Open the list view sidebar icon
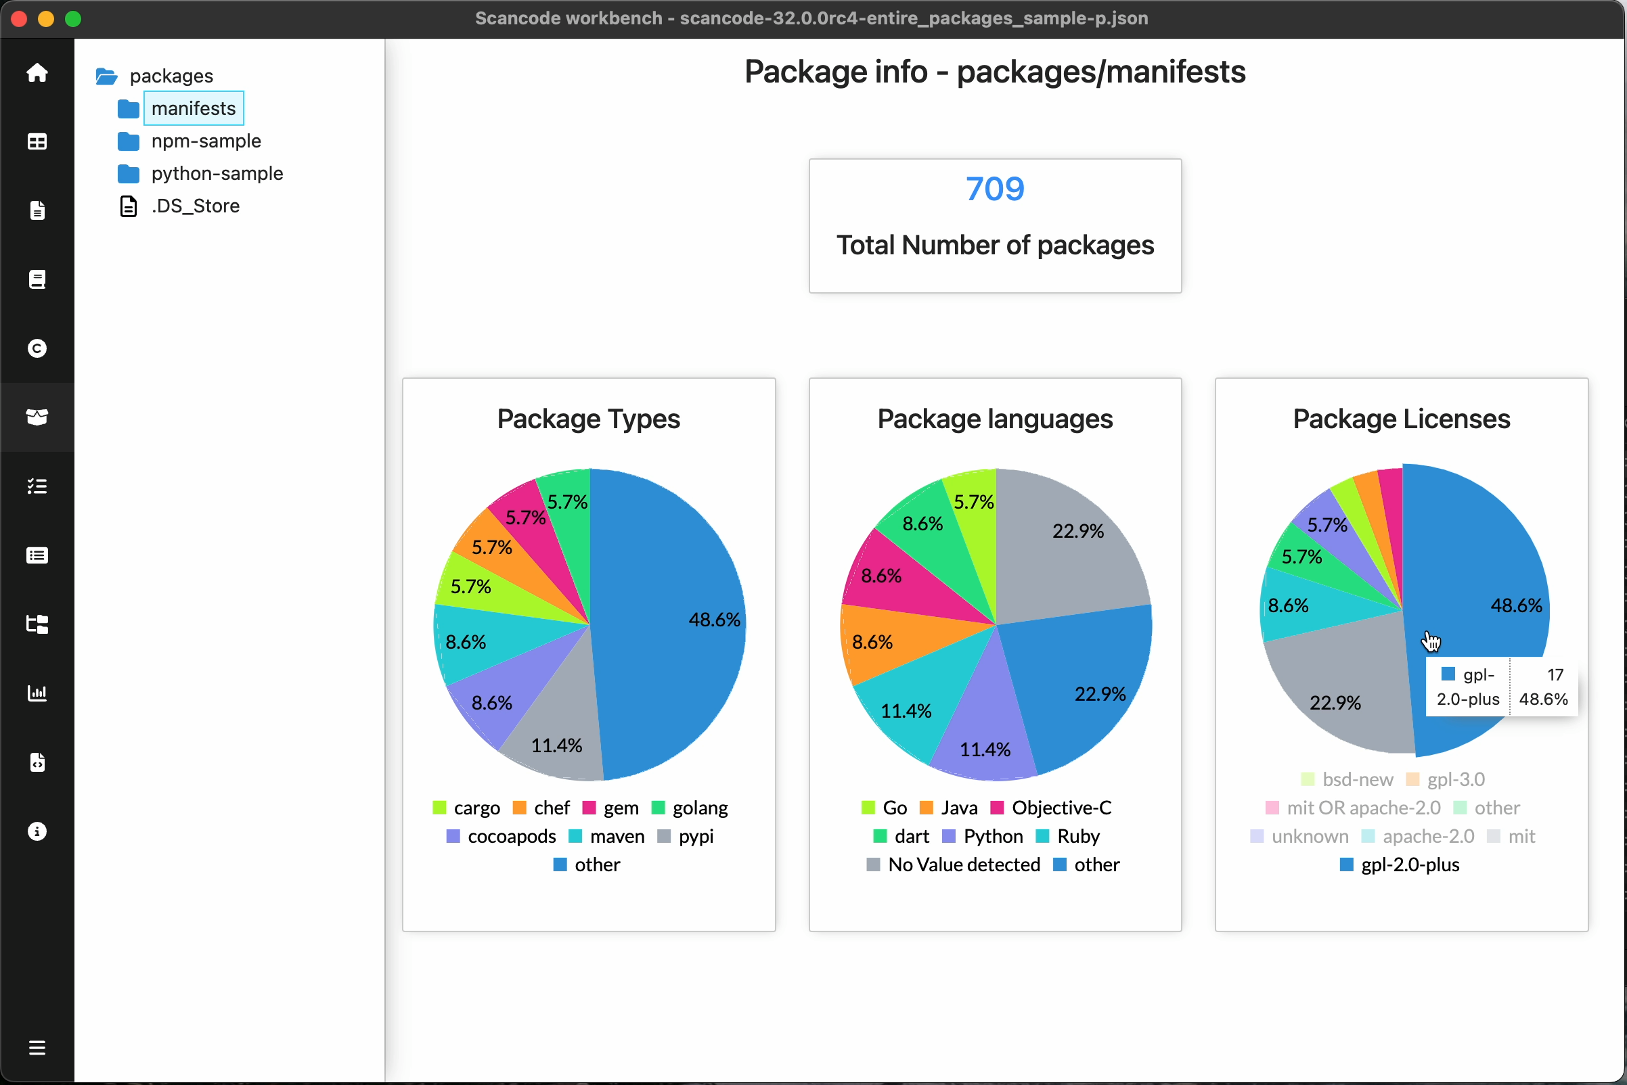The image size is (1627, 1085). point(37,555)
